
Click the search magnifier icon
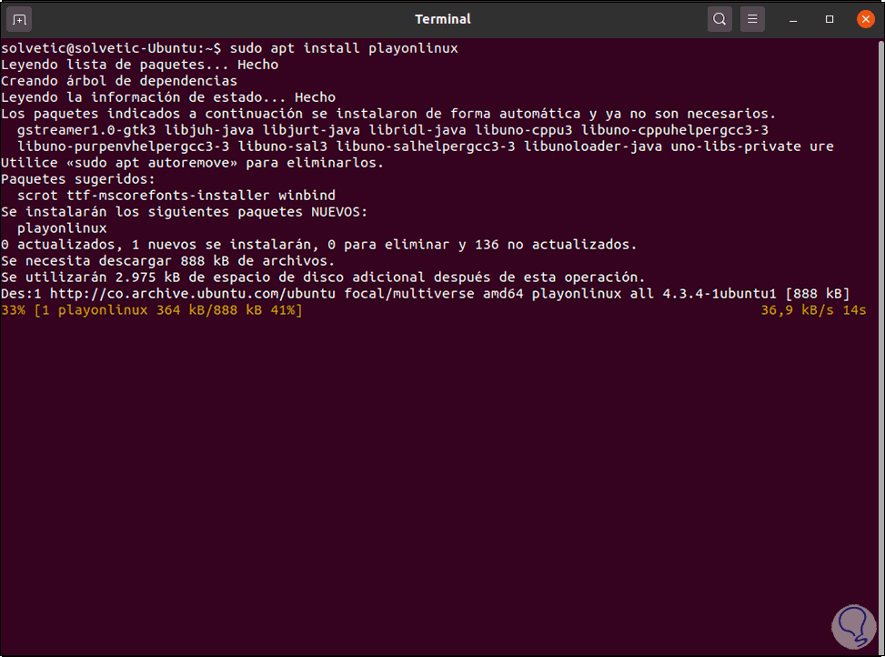[x=719, y=19]
